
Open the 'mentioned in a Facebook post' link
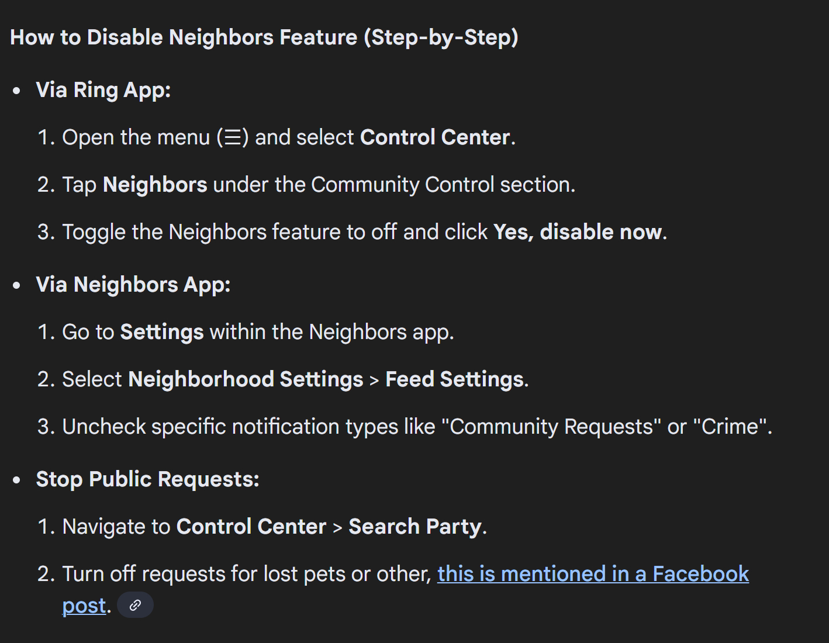(592, 574)
